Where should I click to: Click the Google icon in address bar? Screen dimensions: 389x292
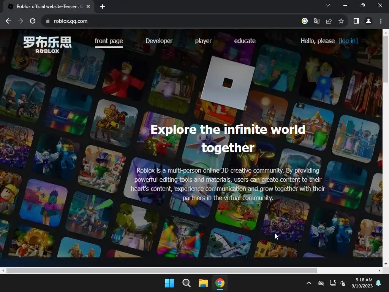coord(305,21)
